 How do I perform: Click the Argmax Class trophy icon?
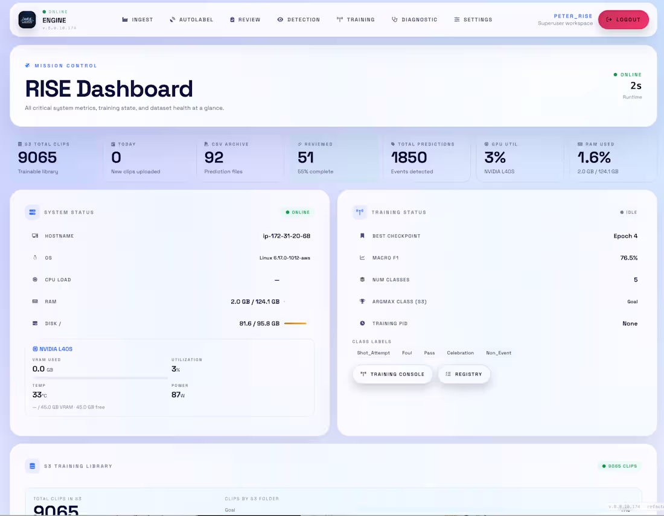click(x=362, y=301)
